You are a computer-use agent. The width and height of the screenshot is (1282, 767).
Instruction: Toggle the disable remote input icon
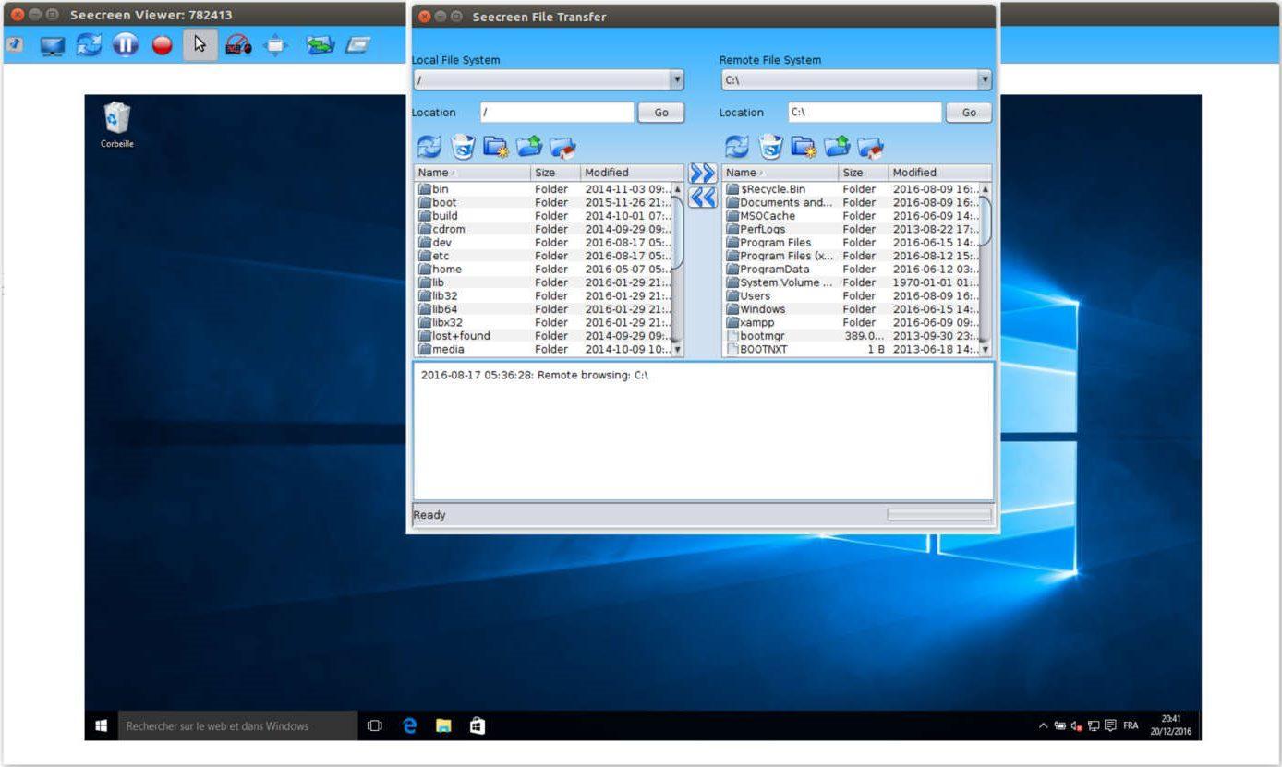(238, 45)
